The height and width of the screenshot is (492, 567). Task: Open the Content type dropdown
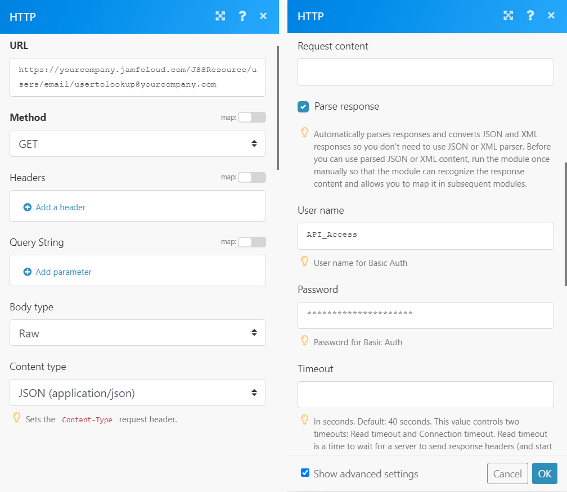pos(138,392)
